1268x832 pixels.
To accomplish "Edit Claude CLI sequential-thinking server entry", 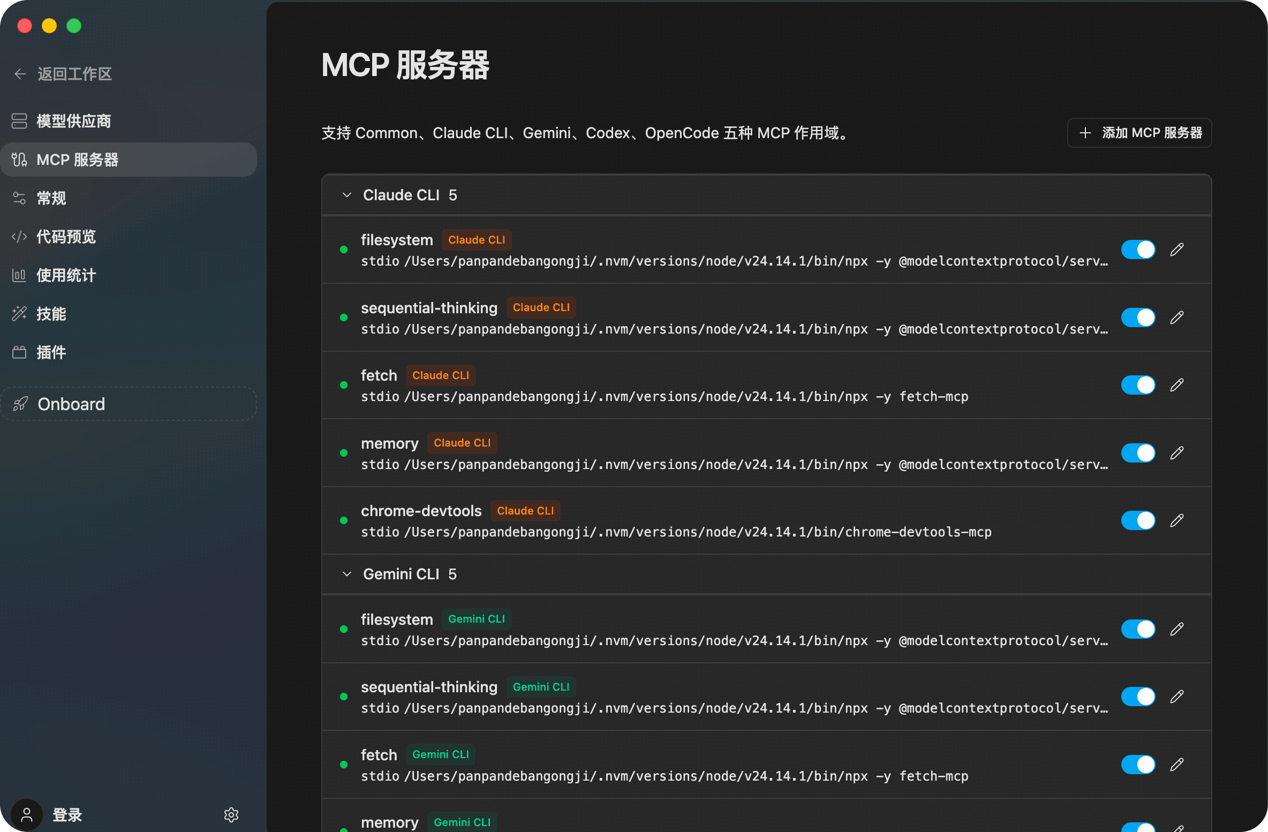I will (1176, 317).
